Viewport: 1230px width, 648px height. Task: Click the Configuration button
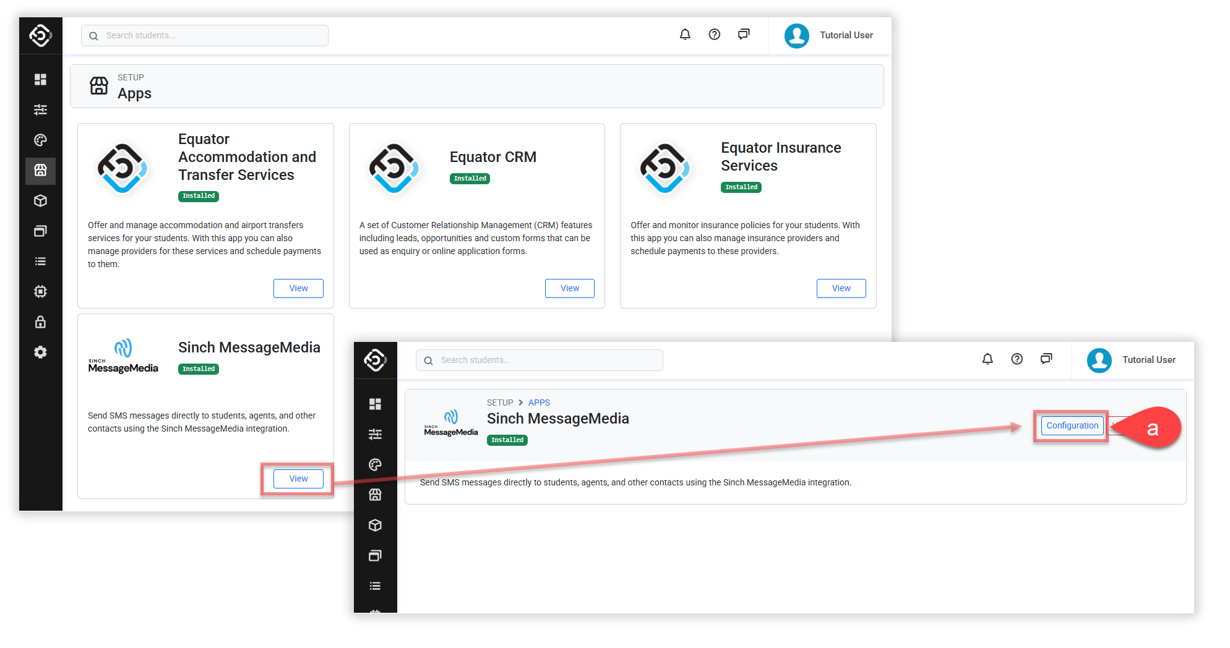point(1072,425)
